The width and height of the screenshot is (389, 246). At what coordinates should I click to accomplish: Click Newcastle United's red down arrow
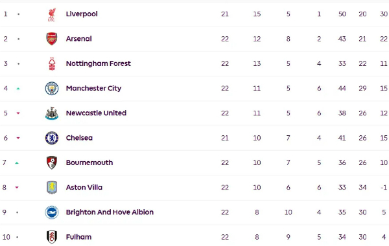(x=18, y=113)
